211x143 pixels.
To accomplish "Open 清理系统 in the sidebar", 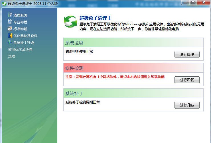I will click(x=20, y=15).
